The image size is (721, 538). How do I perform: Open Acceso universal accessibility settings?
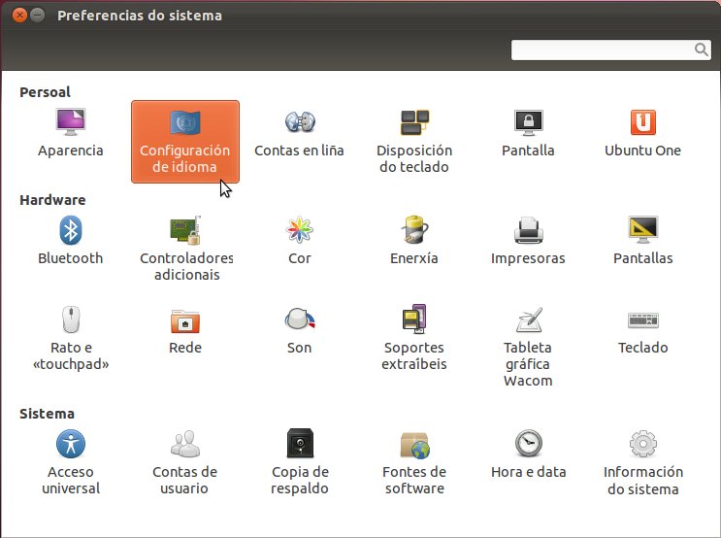[x=70, y=462]
